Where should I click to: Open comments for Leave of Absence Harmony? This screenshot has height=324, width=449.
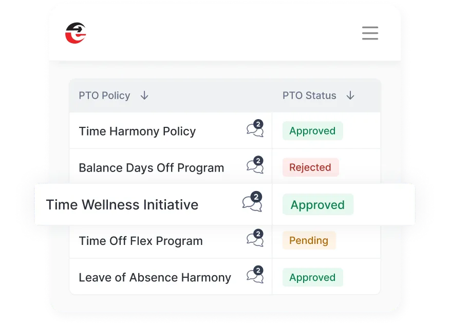click(x=255, y=275)
